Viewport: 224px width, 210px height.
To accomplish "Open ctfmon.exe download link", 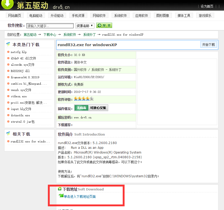I will tap(19, 96).
